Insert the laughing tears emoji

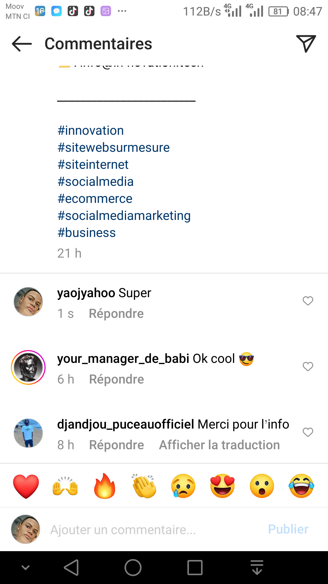301,486
